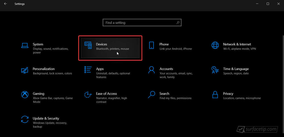Image resolution: width=284 pixels, height=137 pixels.
Task: Select the Network & Internet globe icon
Action: pyautogui.click(x=215, y=45)
